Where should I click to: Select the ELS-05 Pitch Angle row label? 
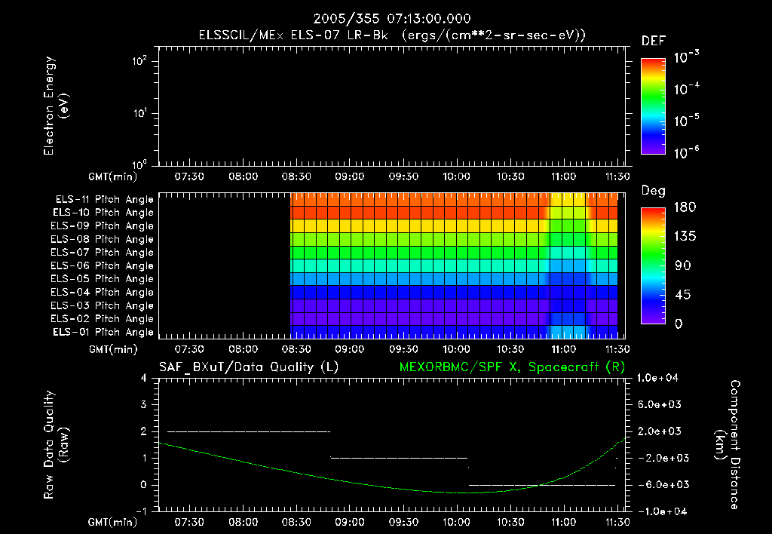click(102, 279)
